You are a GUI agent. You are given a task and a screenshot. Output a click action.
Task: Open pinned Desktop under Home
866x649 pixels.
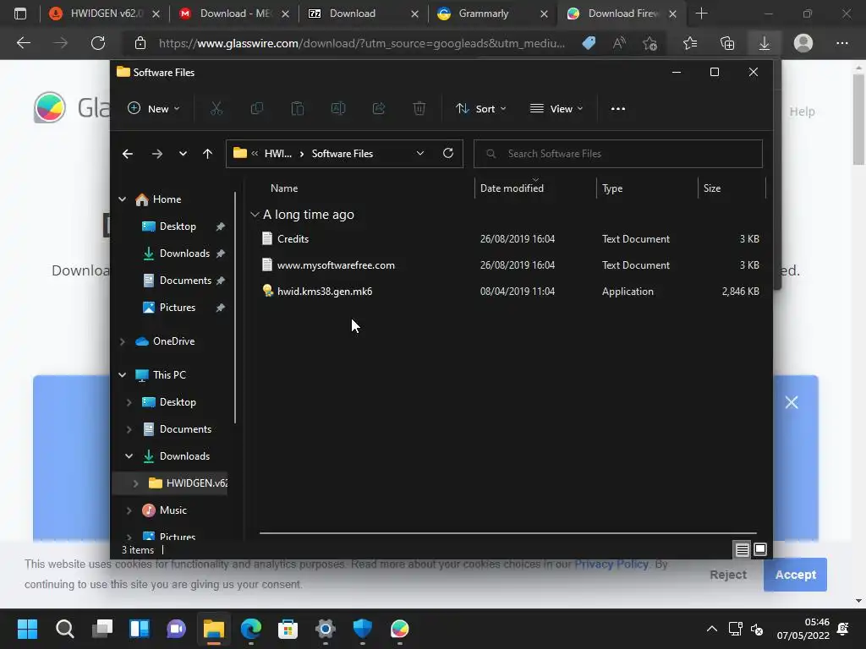pyautogui.click(x=178, y=226)
